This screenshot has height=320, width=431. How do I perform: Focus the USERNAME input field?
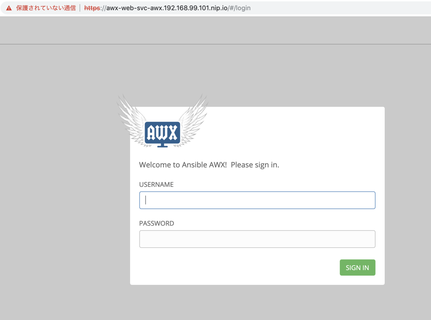click(x=257, y=200)
